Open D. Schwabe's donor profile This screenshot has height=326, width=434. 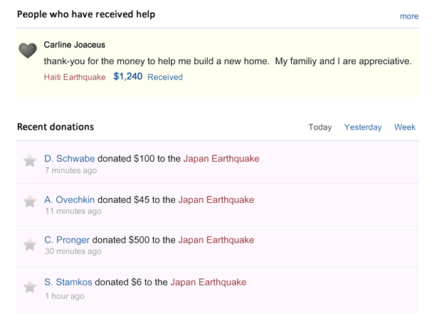[70, 159]
